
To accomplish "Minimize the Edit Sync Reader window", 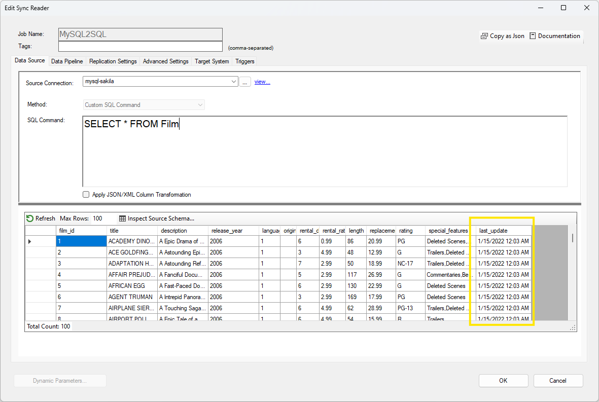I will point(541,8).
